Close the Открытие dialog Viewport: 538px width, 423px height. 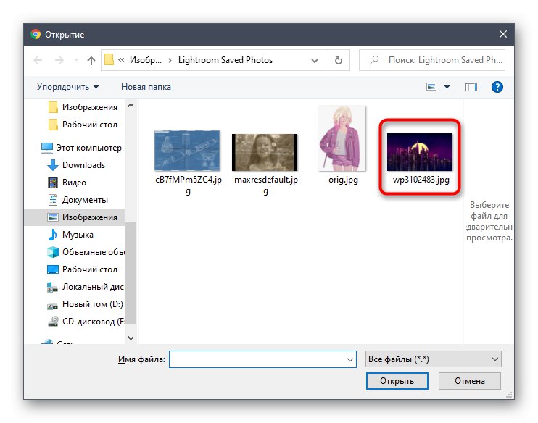tap(502, 34)
